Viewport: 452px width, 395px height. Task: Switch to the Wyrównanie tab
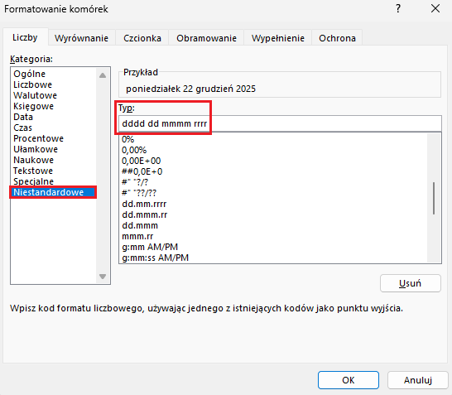[82, 38]
